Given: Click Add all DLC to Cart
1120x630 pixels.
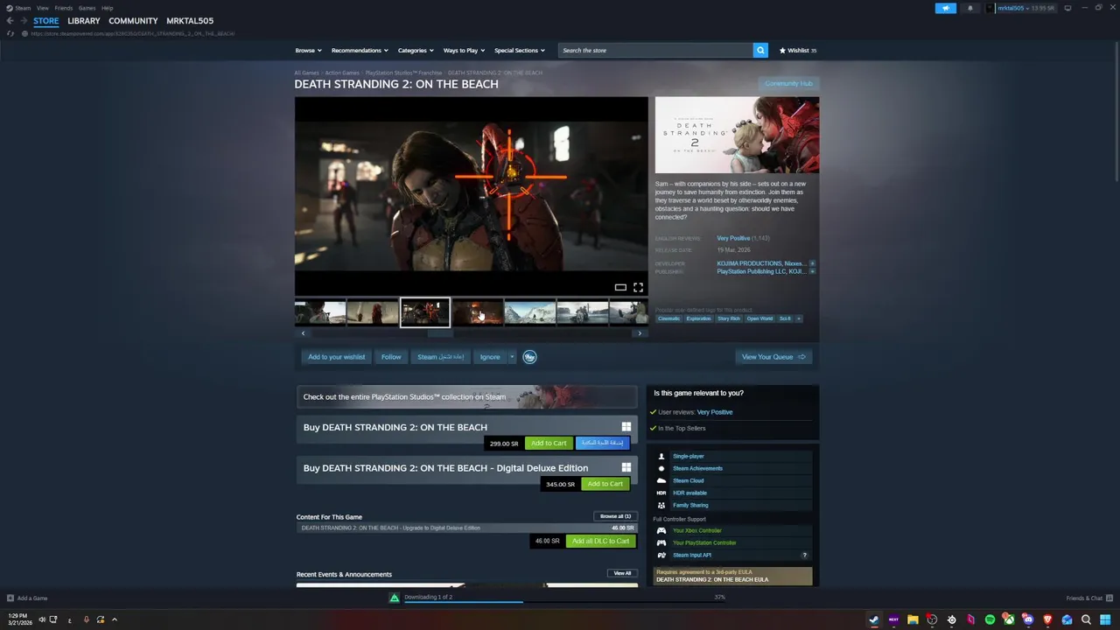Looking at the screenshot, I should point(601,541).
